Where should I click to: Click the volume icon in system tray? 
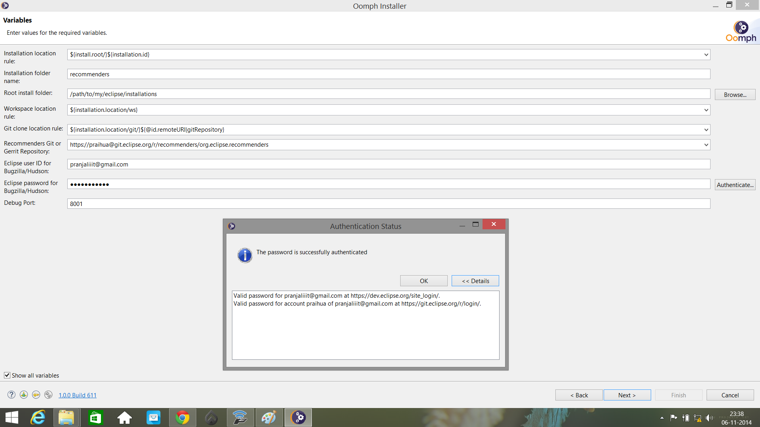point(709,418)
